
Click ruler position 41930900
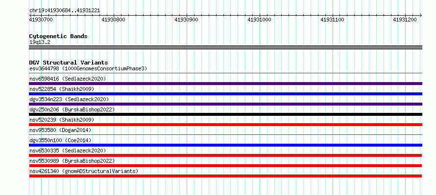click(x=186, y=20)
